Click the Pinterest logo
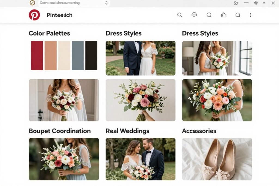 34,15
